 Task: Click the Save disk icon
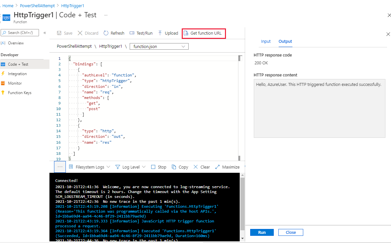[59, 33]
